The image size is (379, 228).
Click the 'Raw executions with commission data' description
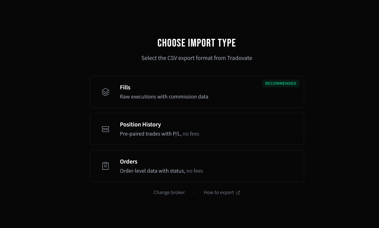coord(164,97)
